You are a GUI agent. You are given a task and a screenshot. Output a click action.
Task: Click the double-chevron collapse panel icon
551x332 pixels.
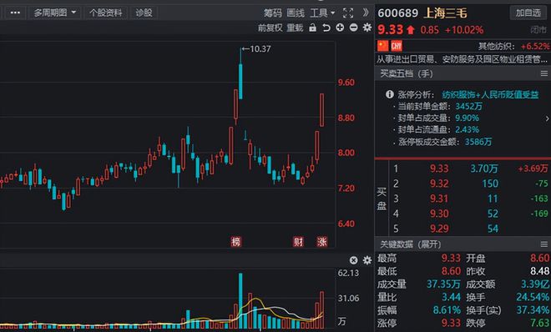pyautogui.click(x=366, y=13)
